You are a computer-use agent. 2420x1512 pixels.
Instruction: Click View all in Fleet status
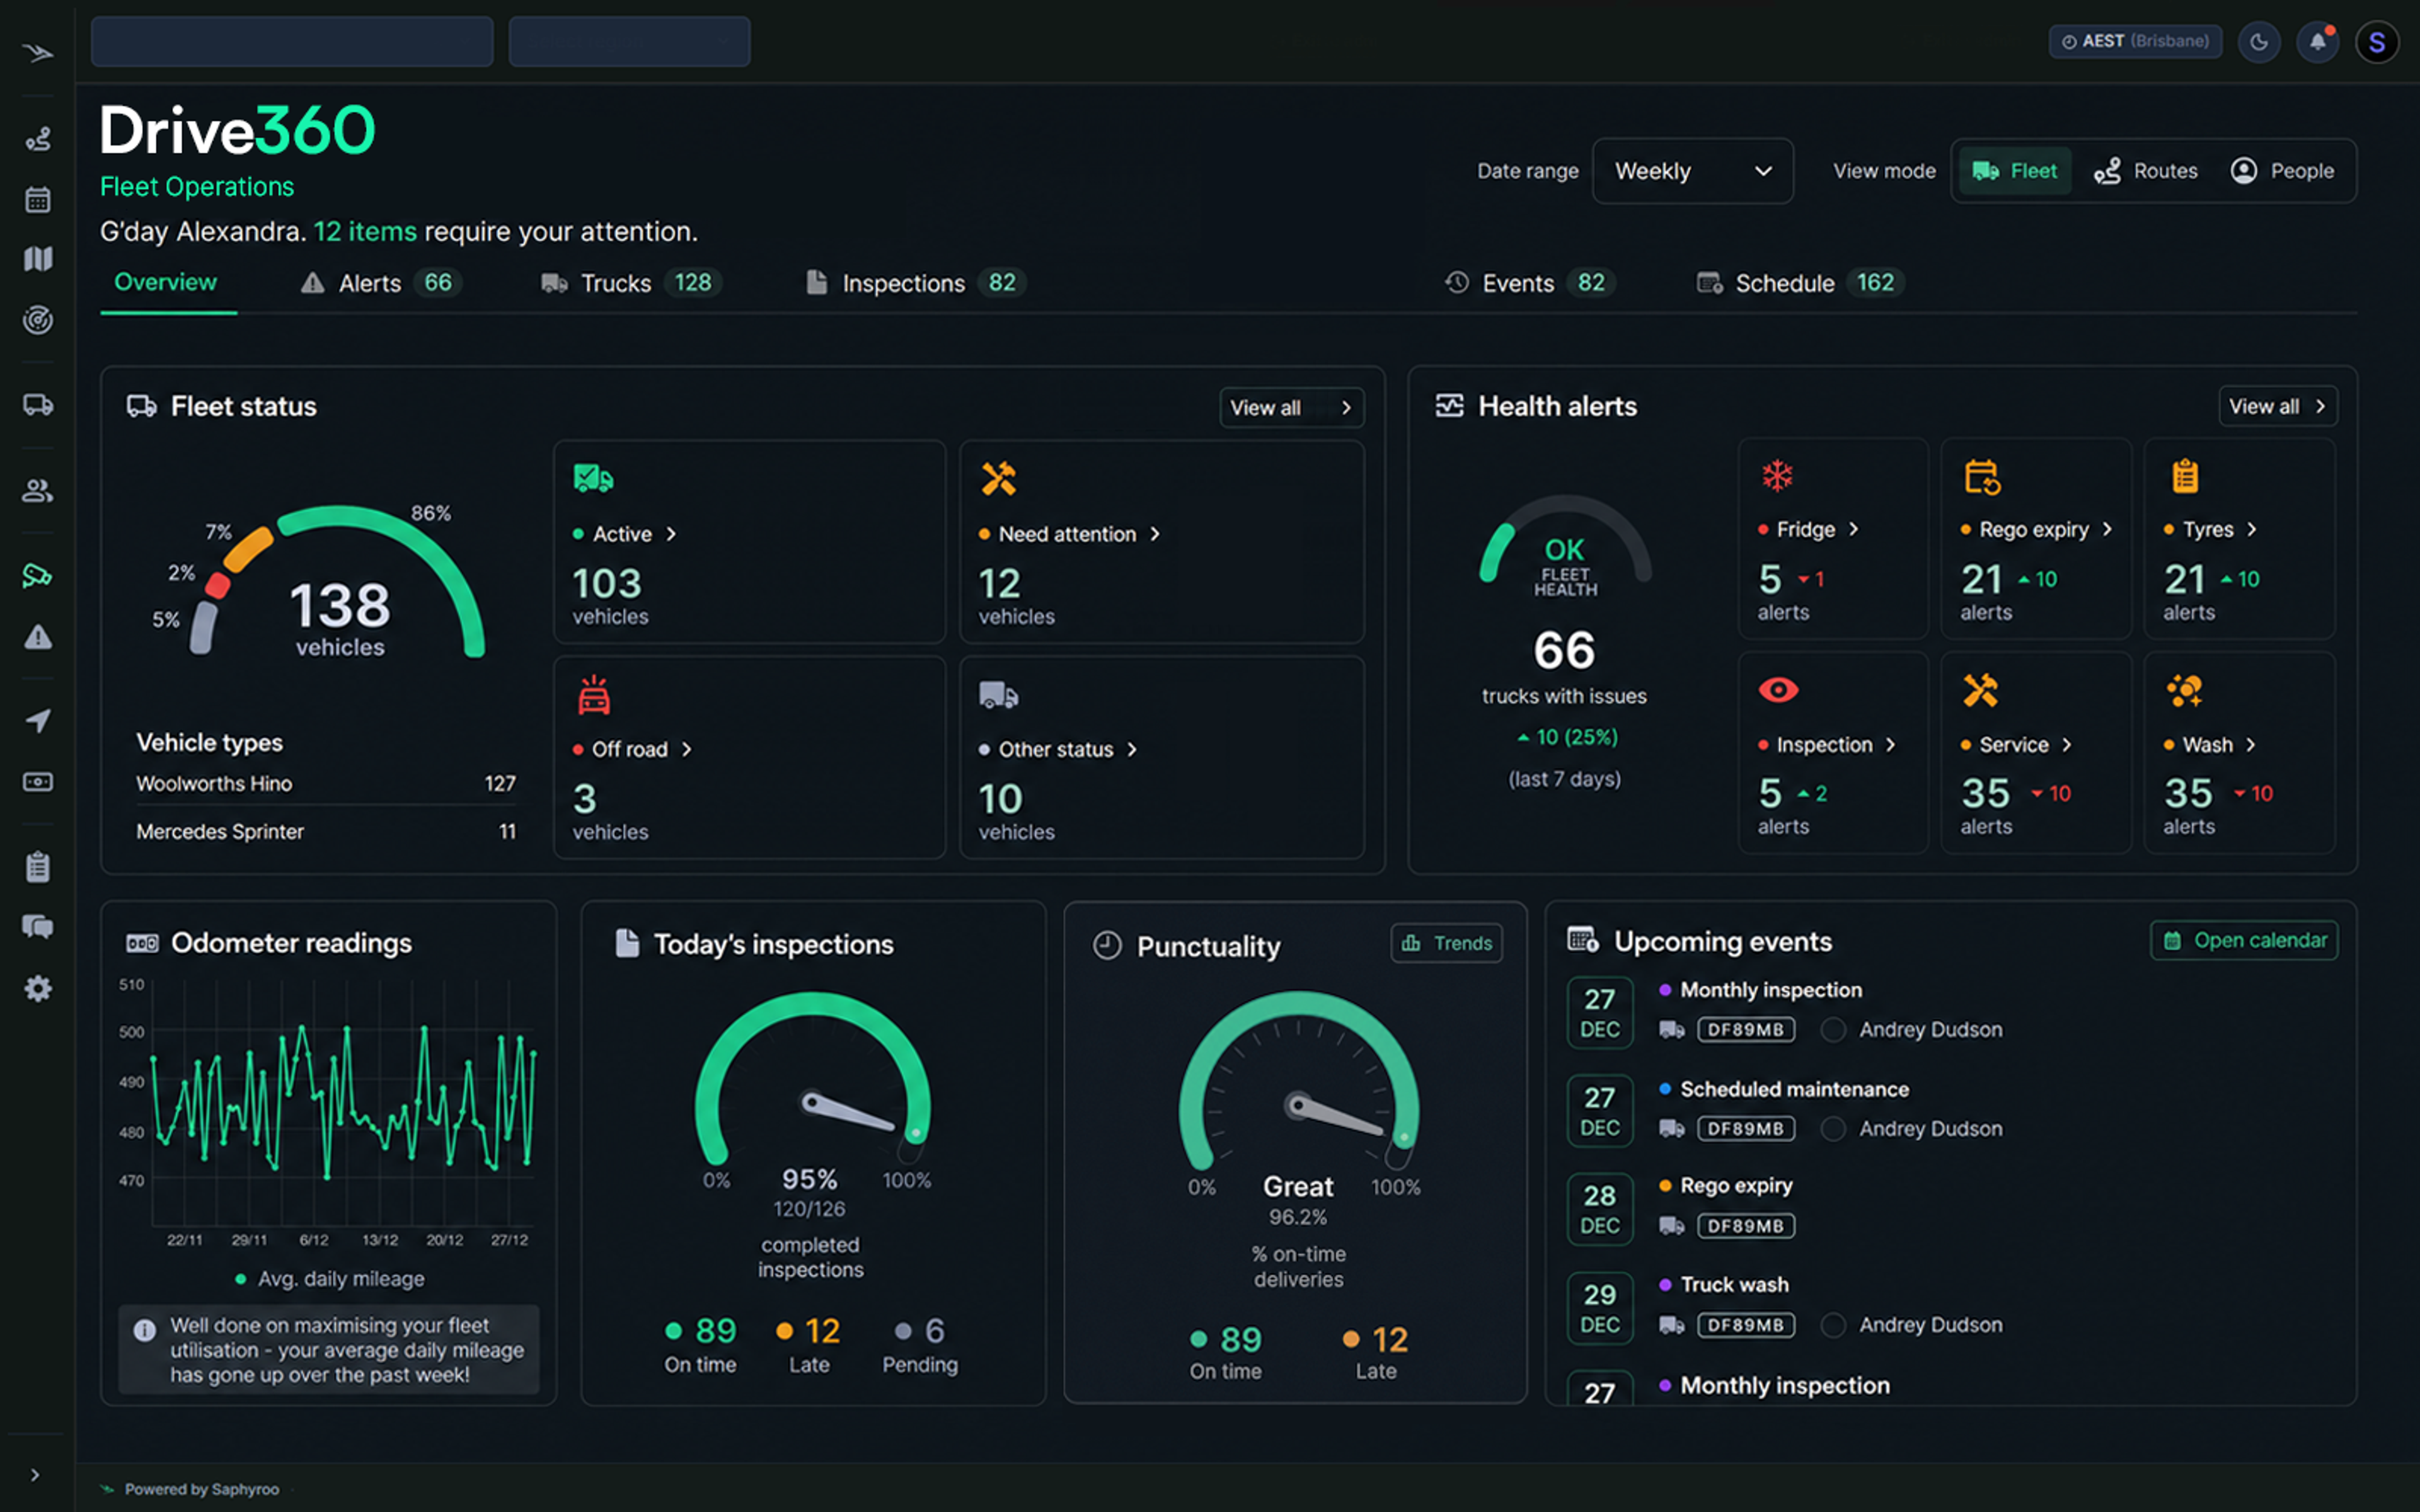(1291, 408)
